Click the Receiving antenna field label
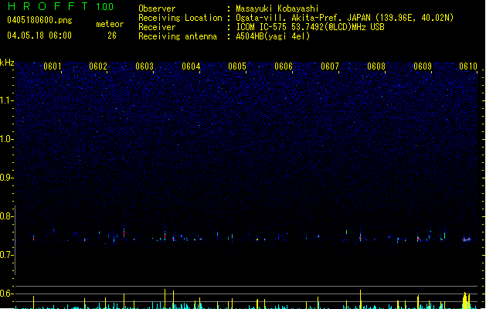Image resolution: width=486 pixels, height=309 pixels. [178, 36]
